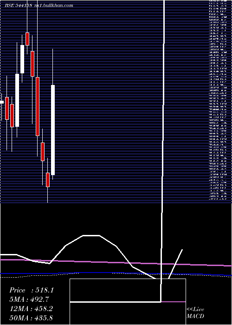232x325 pixels.
Task: Click the '<<Live MACD' label
Action: click(x=195, y=313)
